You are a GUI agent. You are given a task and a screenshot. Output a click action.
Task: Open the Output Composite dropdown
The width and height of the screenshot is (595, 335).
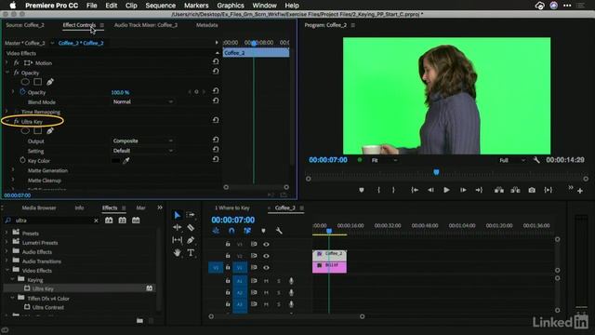click(x=142, y=141)
